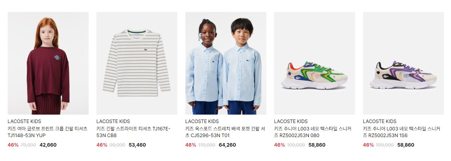The width and height of the screenshot is (451, 161).
Task: Click product title TJ1148-53N YUP
Action: tap(47, 132)
